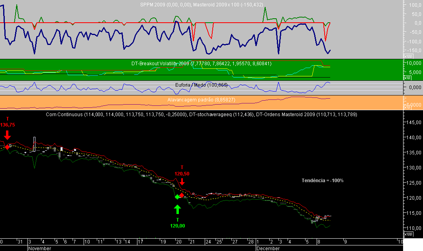Select the green diamond trade marker
423x251 pixels.
click(x=177, y=197)
